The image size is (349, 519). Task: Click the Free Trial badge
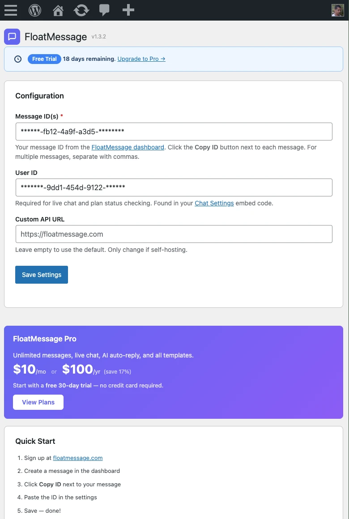coord(44,59)
